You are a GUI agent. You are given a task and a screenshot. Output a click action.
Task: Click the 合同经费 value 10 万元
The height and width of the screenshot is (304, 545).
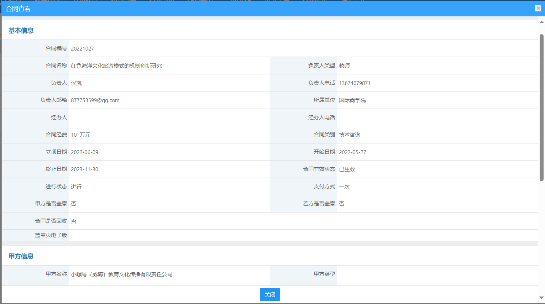(x=80, y=135)
